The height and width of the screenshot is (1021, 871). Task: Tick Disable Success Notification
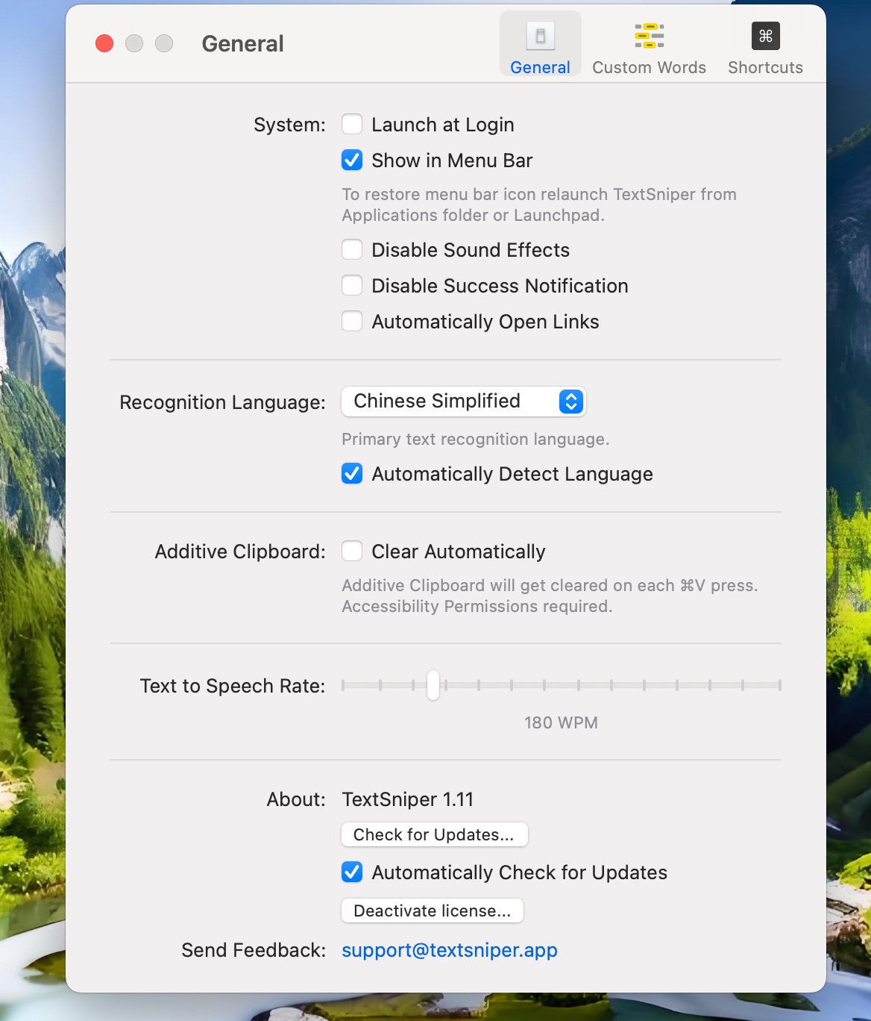tap(352, 285)
